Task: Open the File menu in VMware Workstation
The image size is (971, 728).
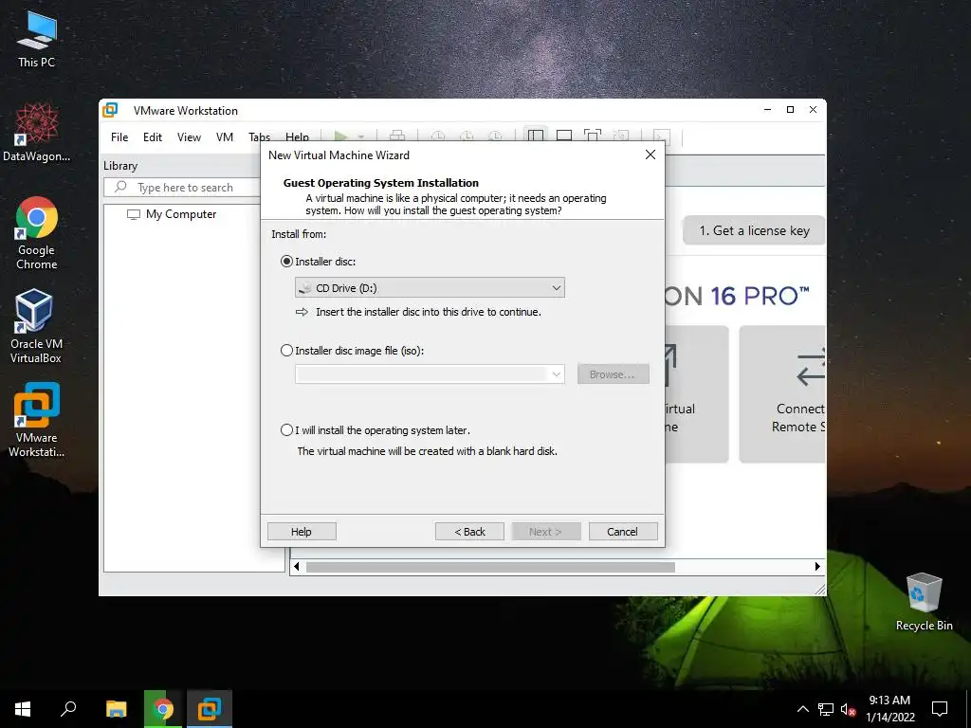Action: click(119, 136)
